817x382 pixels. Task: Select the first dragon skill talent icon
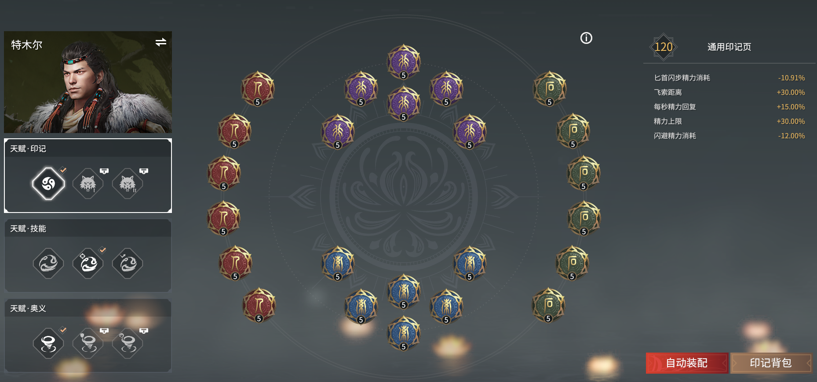48,263
